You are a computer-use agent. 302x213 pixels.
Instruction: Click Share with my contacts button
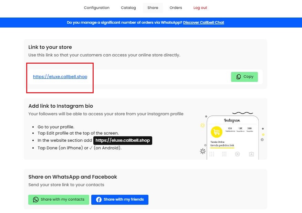[x=59, y=200]
